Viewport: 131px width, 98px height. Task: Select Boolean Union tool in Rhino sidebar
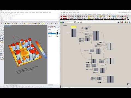point(3,38)
